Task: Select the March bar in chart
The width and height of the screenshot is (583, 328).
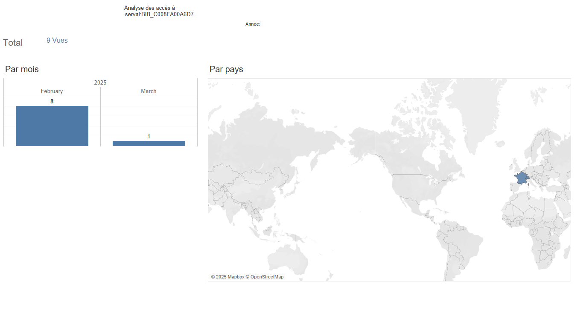Action: coord(149,143)
